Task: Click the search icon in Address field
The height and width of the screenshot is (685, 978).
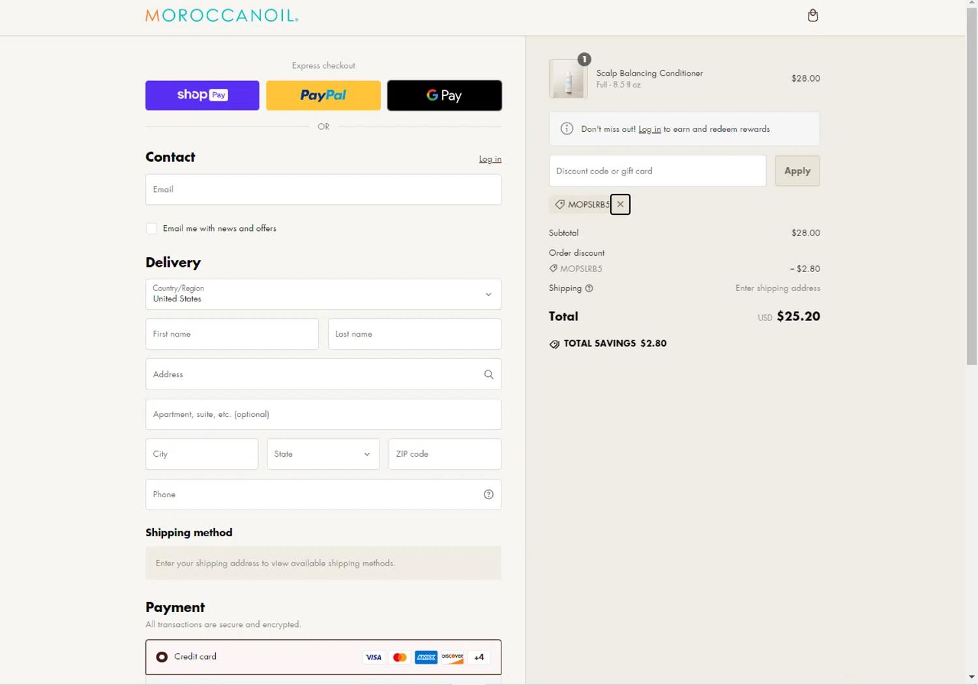Action: pyautogui.click(x=488, y=374)
